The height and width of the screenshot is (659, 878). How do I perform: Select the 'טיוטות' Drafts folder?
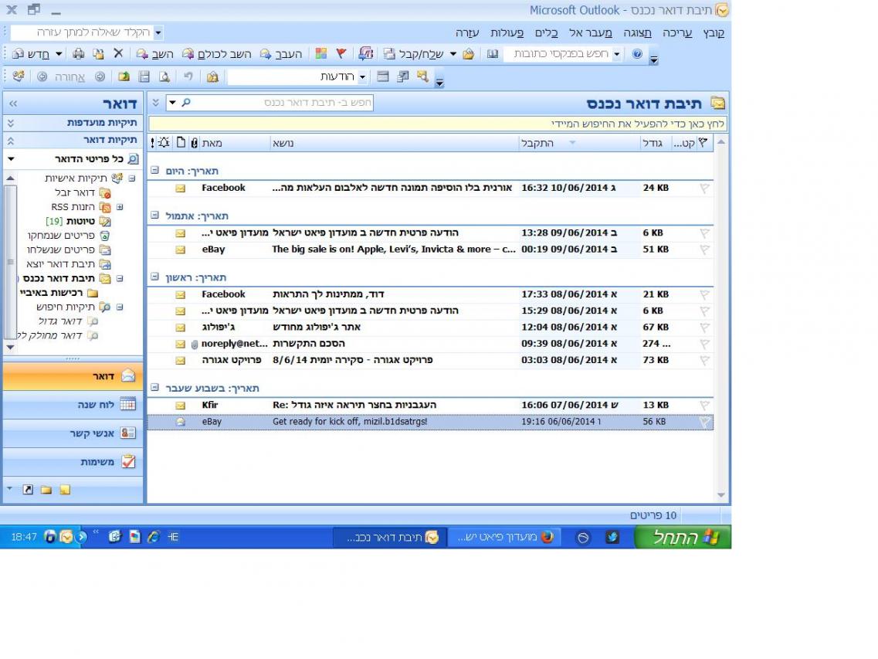pos(81,222)
